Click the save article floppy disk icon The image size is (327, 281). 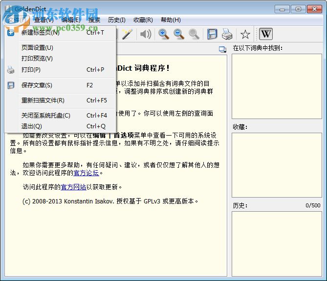(x=212, y=34)
